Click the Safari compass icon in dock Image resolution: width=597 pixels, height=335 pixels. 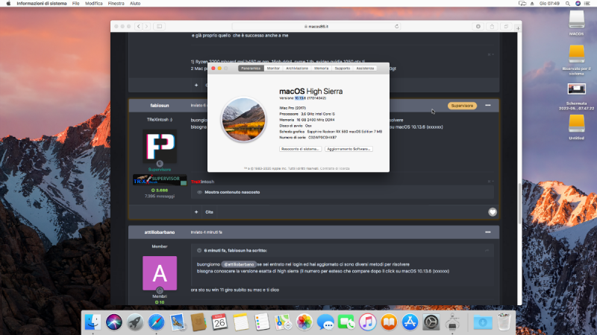coord(156,322)
